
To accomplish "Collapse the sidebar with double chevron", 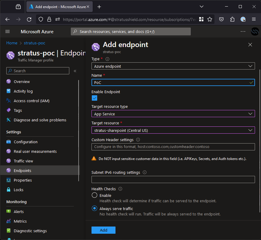I will pos(75,71).
